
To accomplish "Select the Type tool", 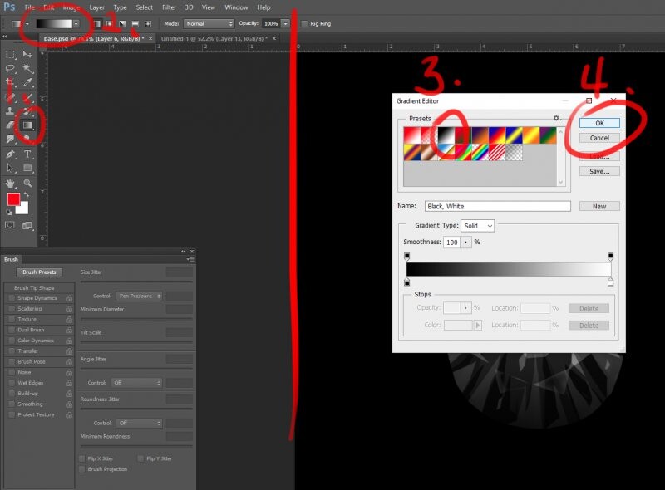I will click(27, 154).
